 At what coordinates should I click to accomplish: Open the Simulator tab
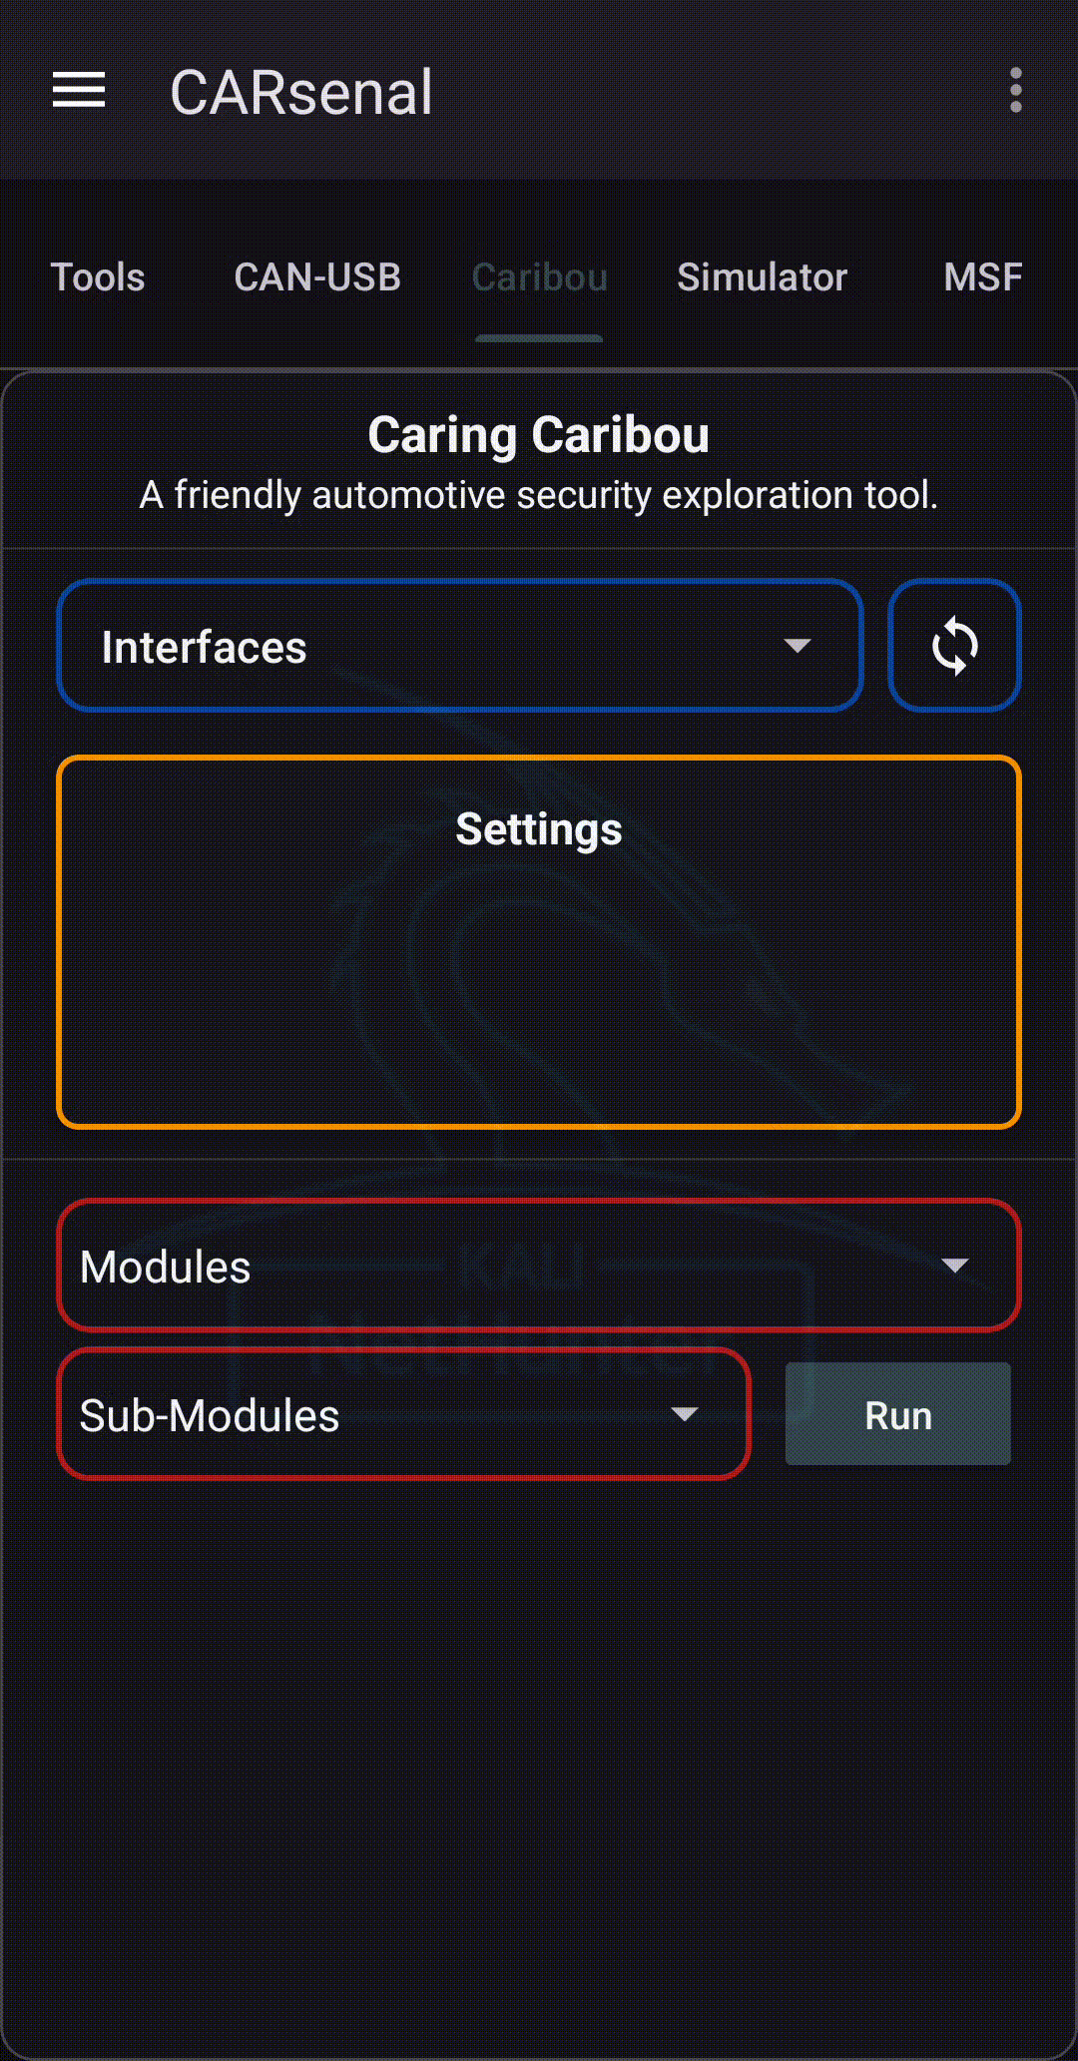pyautogui.click(x=762, y=277)
